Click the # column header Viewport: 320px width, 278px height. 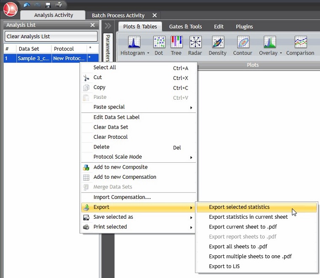coord(10,49)
